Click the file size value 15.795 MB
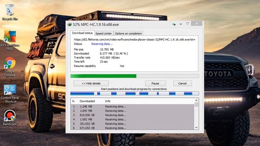 pos(107,49)
